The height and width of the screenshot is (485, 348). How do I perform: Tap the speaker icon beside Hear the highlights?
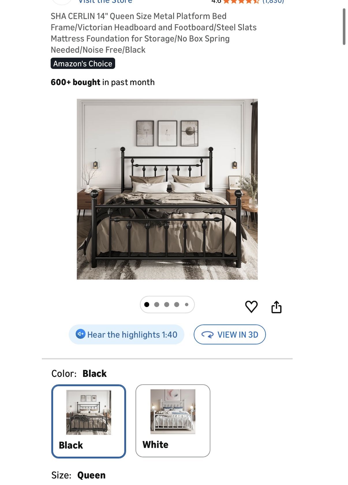coord(81,334)
